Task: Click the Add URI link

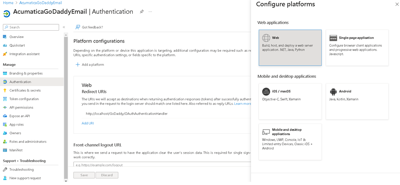Action: [87, 123]
